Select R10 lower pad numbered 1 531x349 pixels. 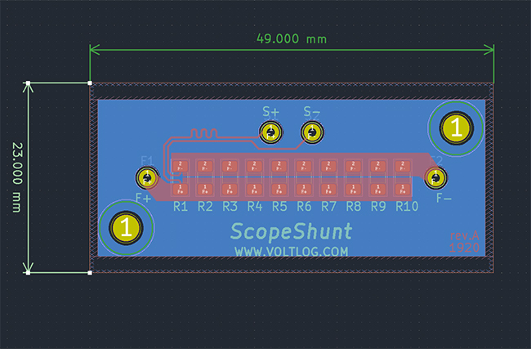point(403,189)
